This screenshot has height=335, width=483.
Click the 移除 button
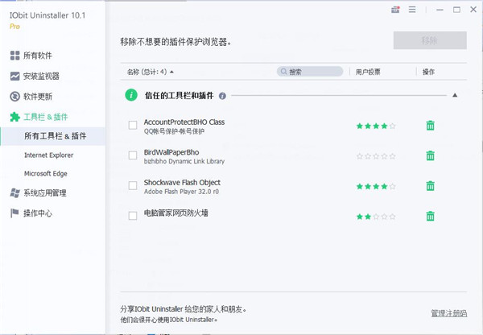(x=430, y=40)
